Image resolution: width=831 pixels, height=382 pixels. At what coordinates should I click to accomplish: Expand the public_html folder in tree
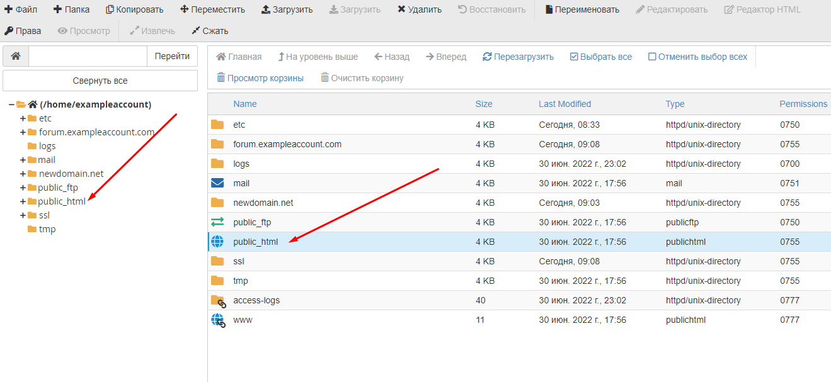pos(23,201)
